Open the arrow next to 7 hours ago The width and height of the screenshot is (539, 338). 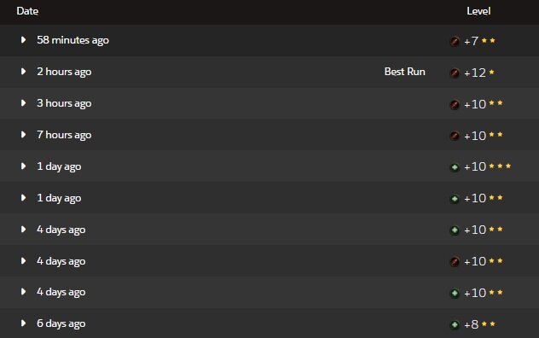pyautogui.click(x=23, y=134)
